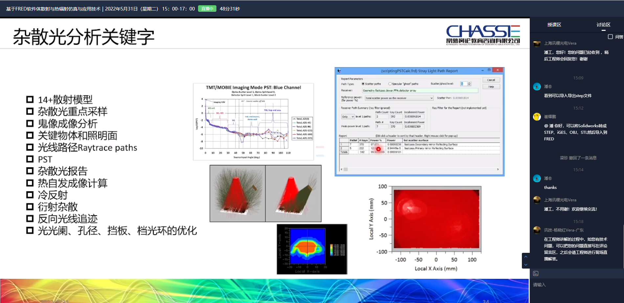Screen dimensions: 624x303
Task: Click the down chevron on side panel
Action: pyautogui.click(x=526, y=265)
